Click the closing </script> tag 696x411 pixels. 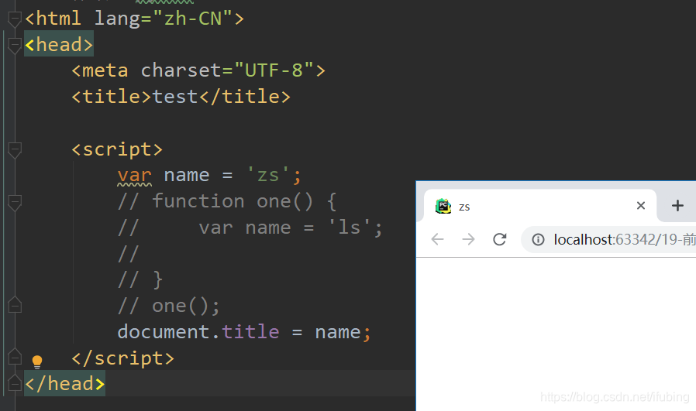(123, 358)
